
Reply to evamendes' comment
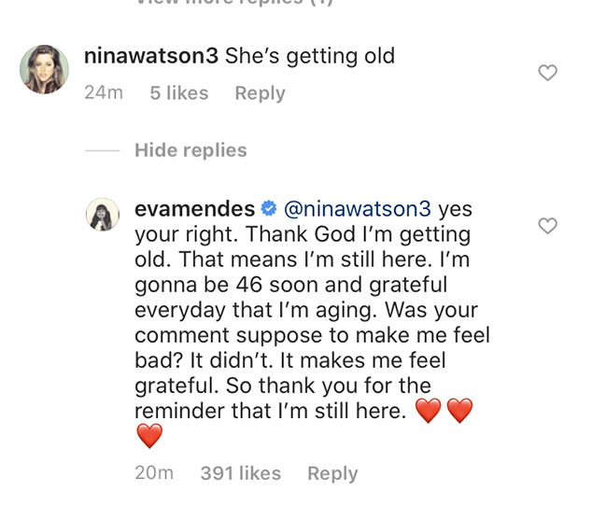click(332, 473)
